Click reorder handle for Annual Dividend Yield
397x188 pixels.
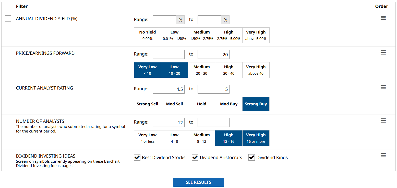point(383,18)
